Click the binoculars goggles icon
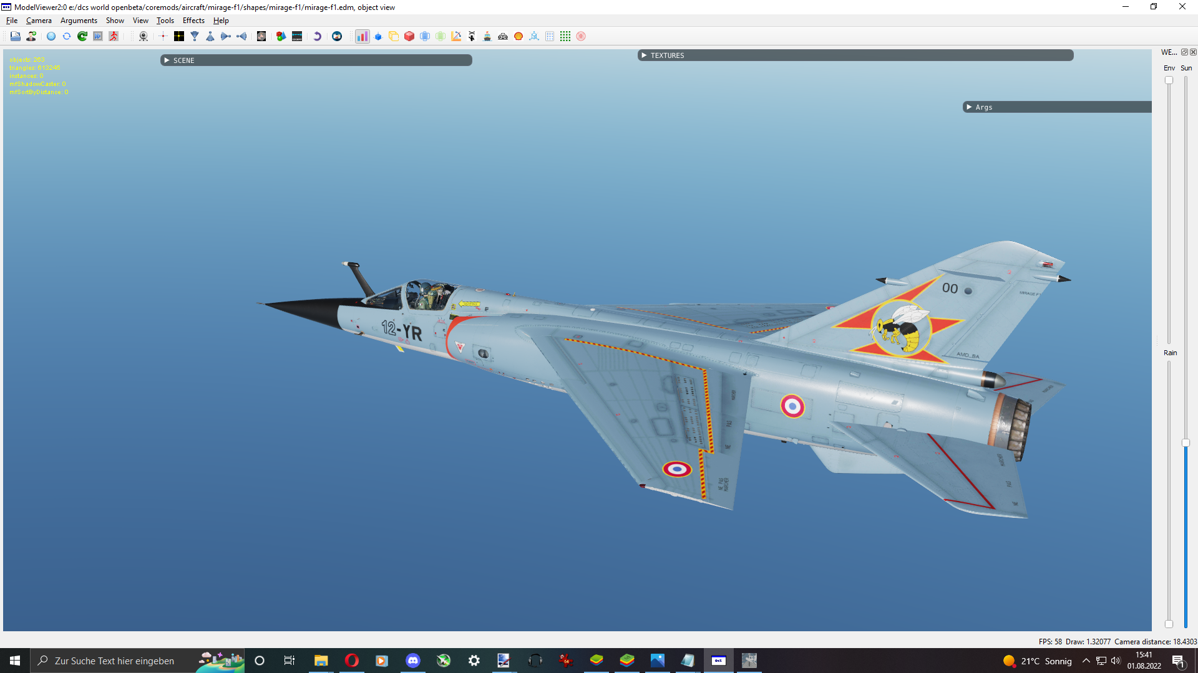The image size is (1198, 673). 503,36
